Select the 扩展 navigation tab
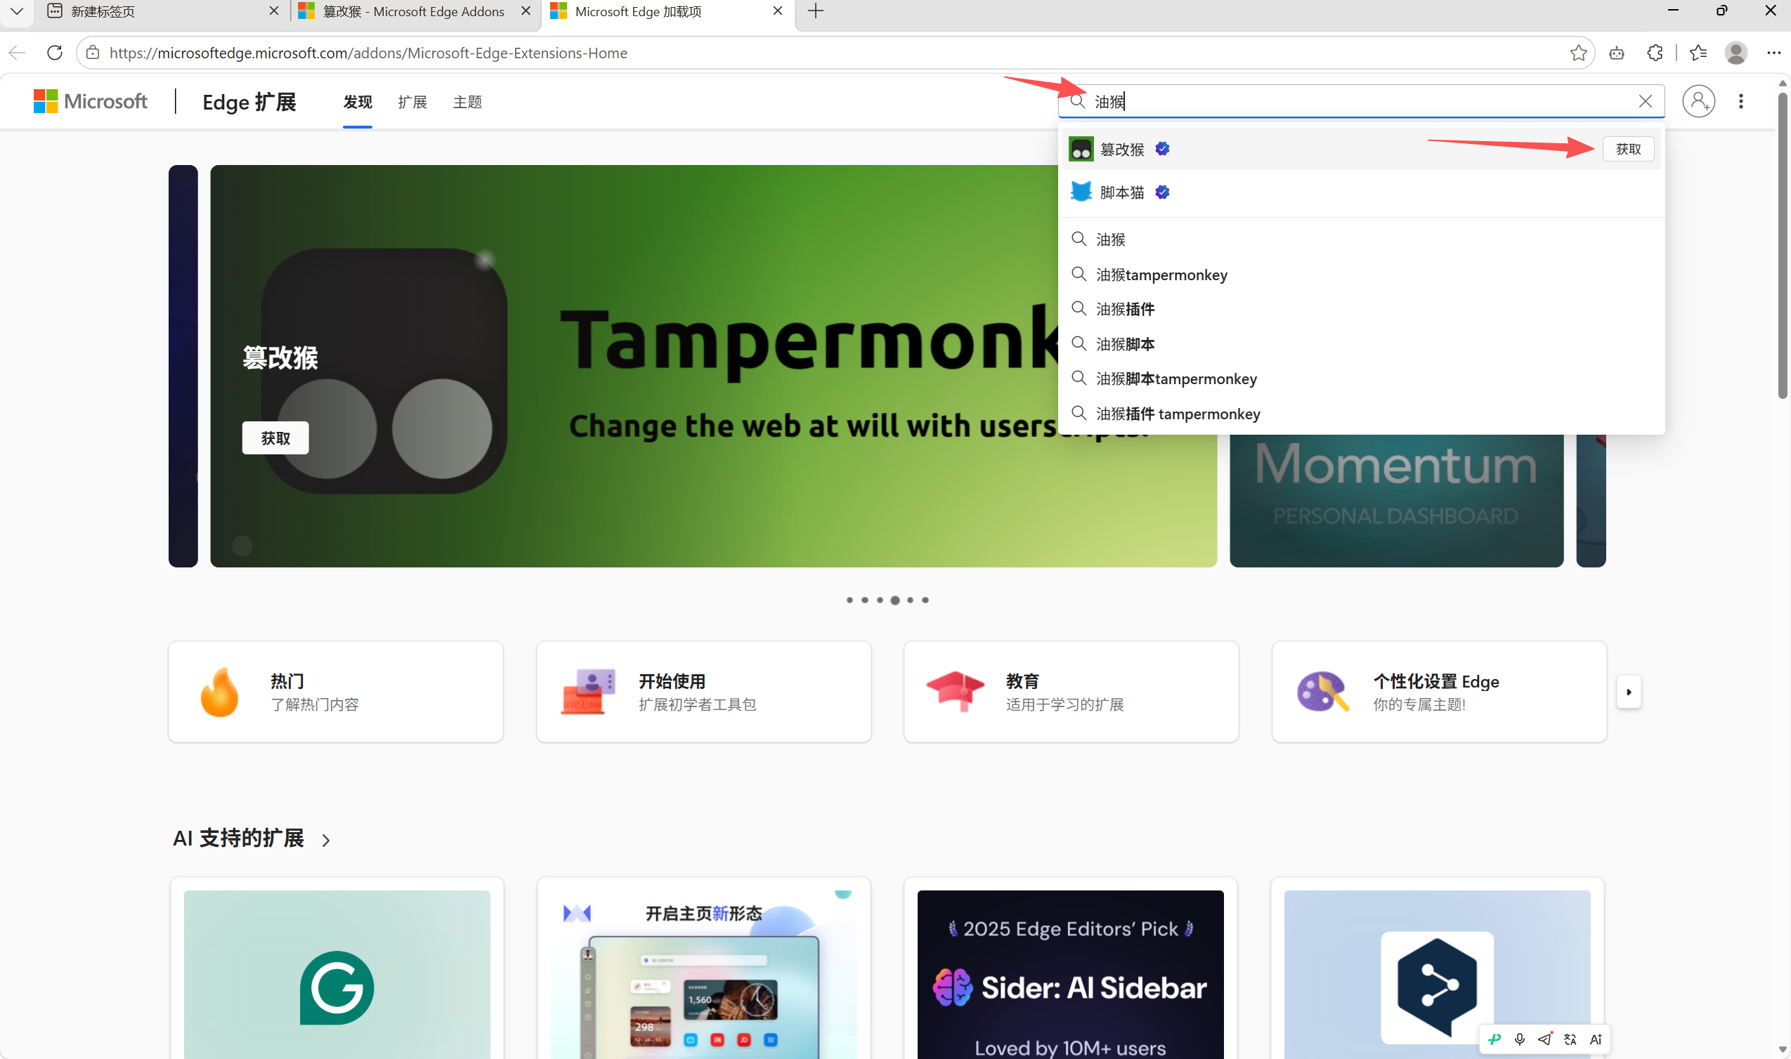Viewport: 1791px width, 1059px height. (x=412, y=102)
